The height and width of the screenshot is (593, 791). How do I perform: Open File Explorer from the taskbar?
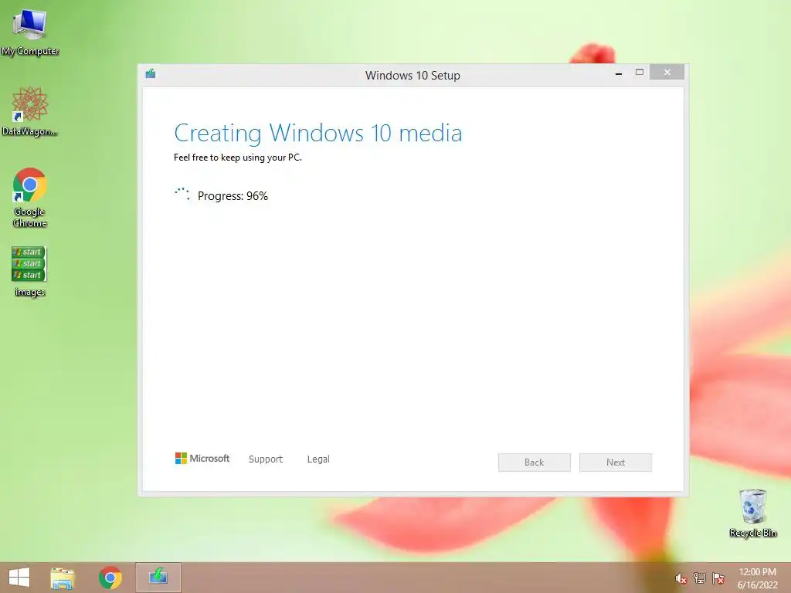tap(63, 578)
